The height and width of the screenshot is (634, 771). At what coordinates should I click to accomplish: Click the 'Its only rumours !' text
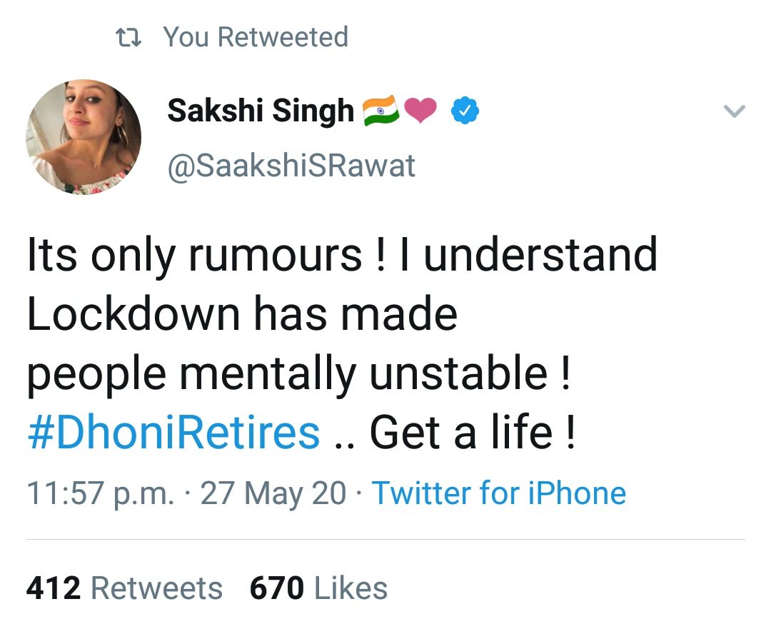point(206,256)
